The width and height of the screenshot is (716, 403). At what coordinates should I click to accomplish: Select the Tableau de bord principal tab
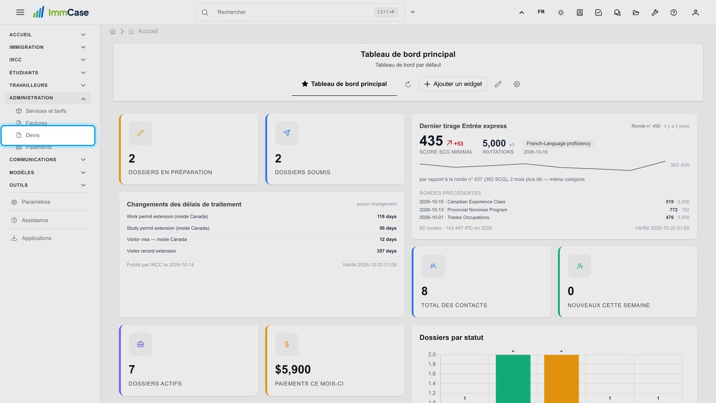click(344, 84)
